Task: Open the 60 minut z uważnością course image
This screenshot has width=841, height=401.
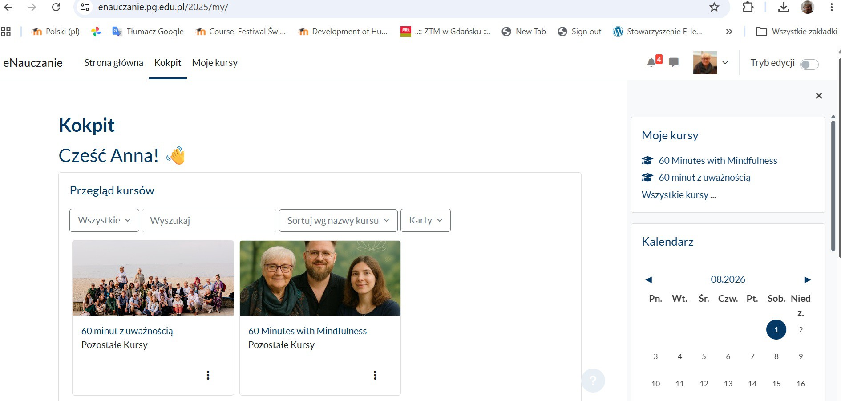Action: coord(153,278)
